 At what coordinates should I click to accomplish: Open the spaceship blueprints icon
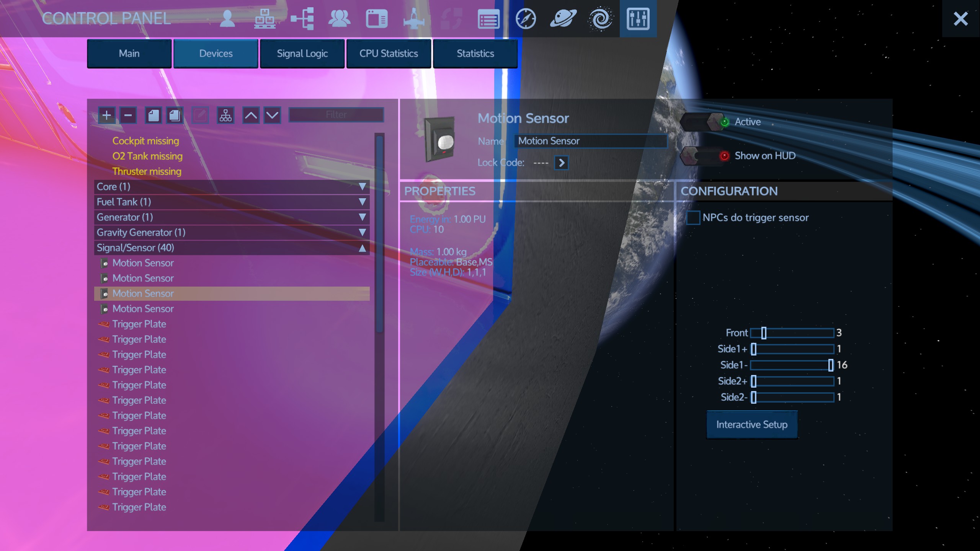point(414,19)
